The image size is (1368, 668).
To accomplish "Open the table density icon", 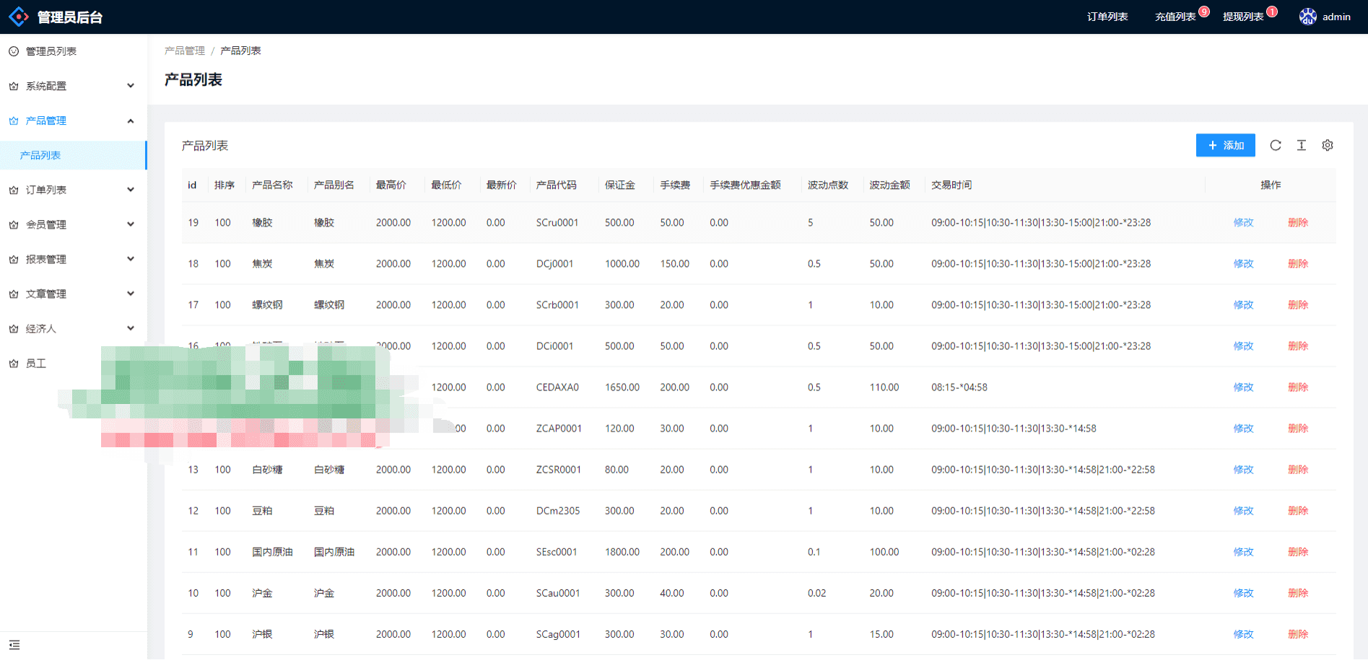I will click(1302, 145).
